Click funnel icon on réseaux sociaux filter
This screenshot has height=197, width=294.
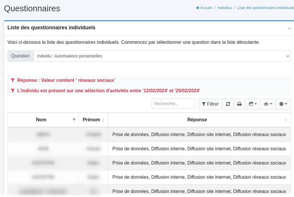(x=13, y=80)
